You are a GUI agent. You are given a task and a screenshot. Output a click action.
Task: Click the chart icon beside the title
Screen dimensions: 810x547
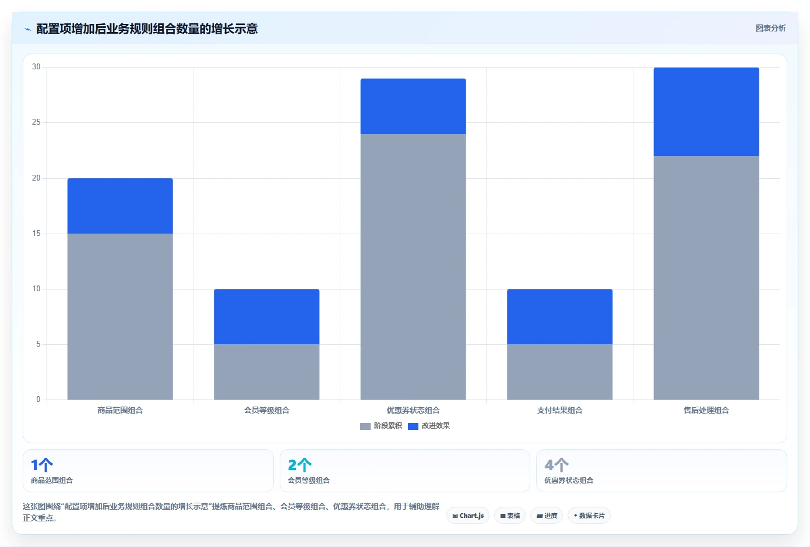click(x=27, y=29)
